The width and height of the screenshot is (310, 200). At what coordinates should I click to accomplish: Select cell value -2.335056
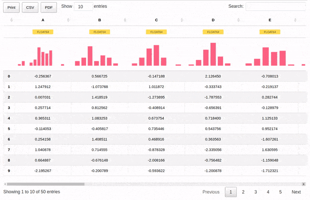pyautogui.click(x=213, y=150)
